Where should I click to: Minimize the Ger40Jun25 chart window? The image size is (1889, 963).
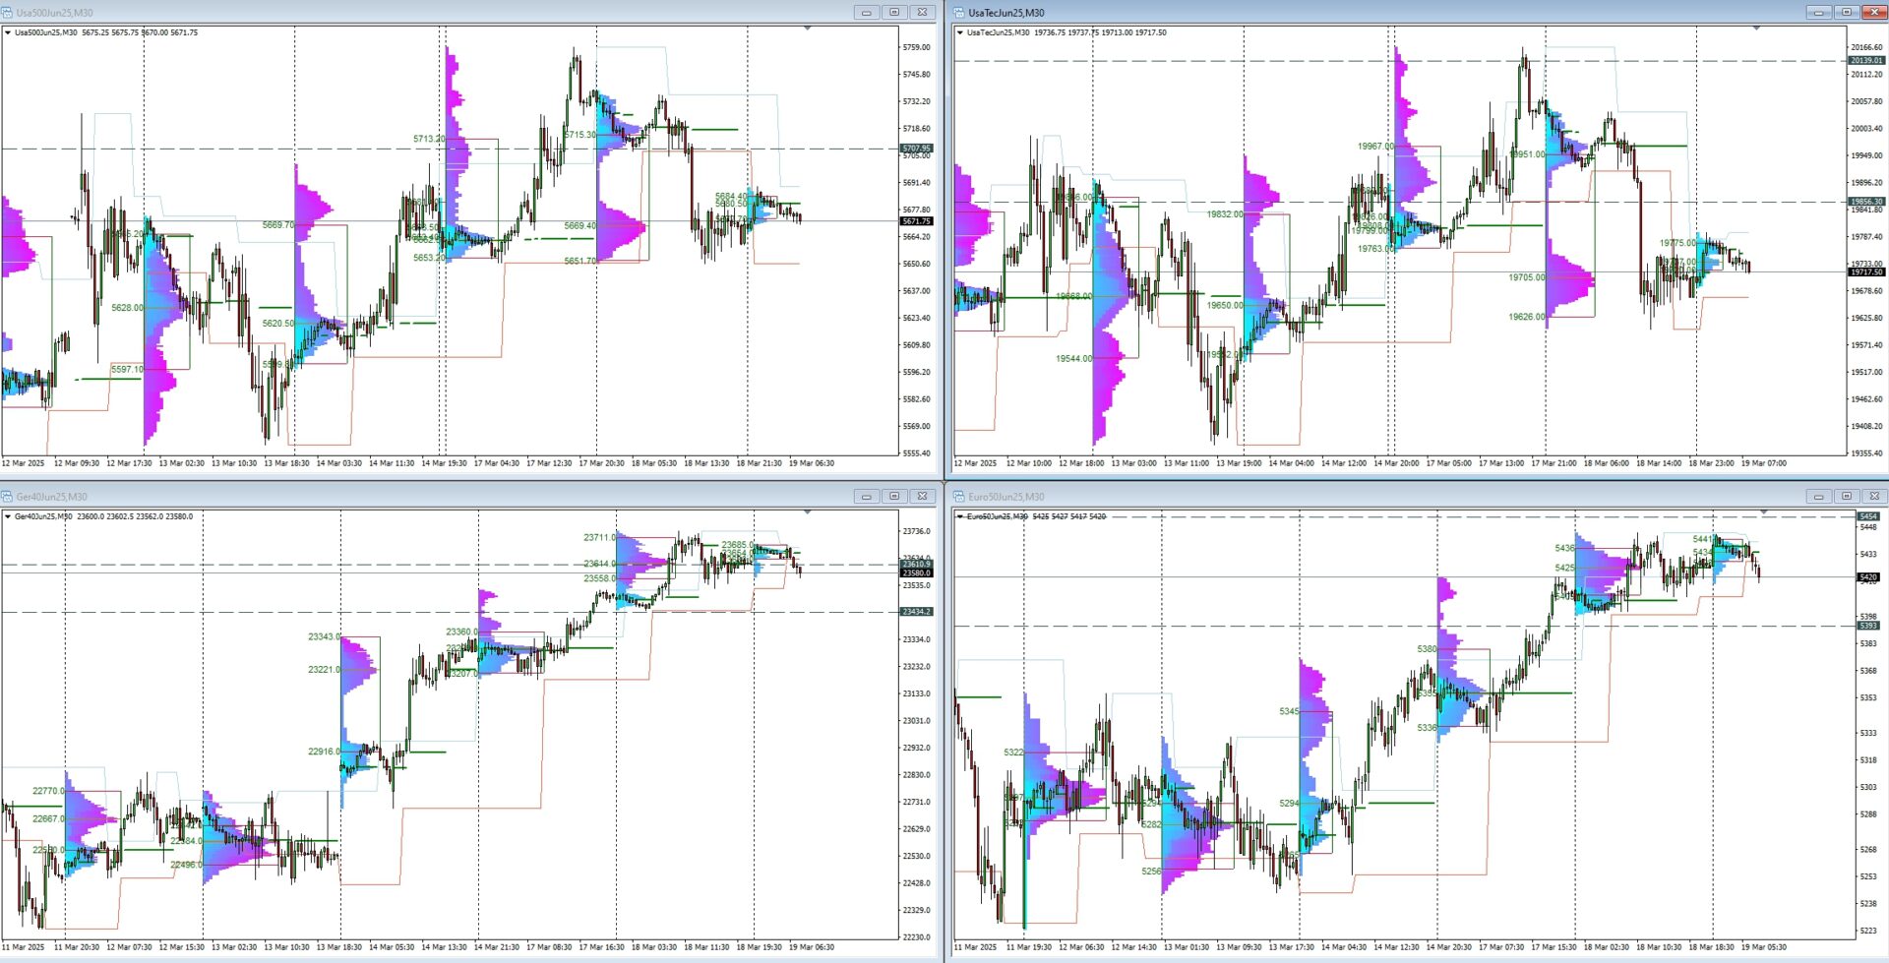(866, 497)
